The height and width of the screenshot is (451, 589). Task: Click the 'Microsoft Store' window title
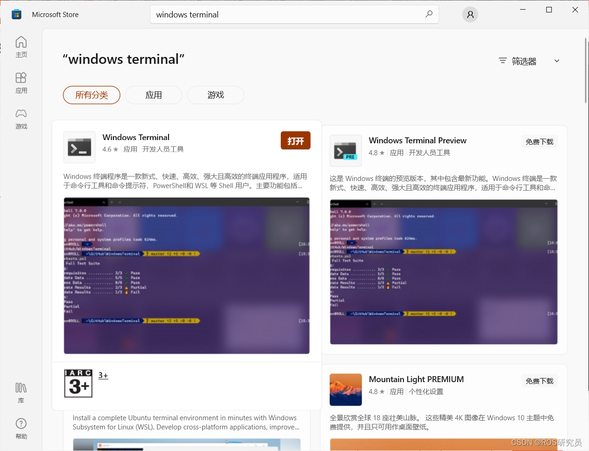[x=55, y=15]
